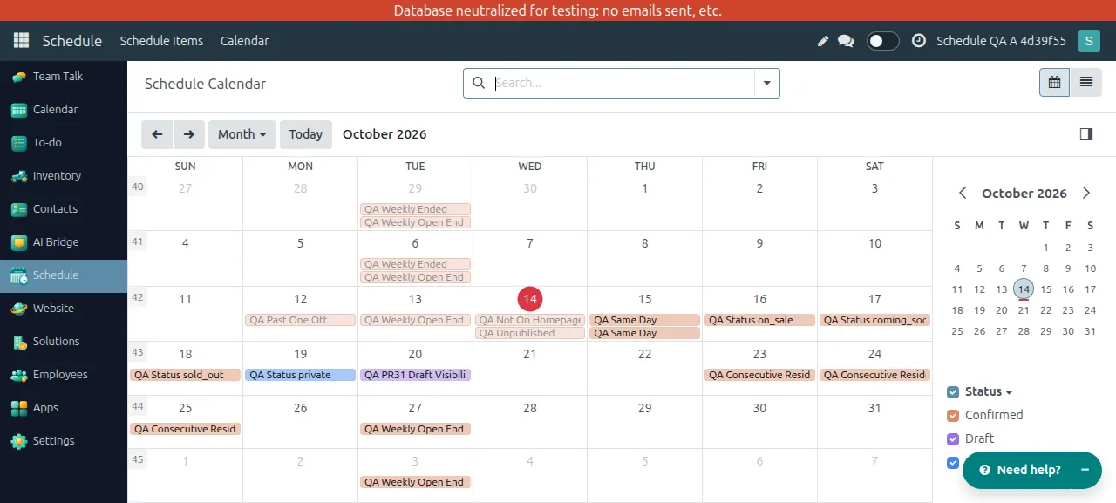The width and height of the screenshot is (1116, 503).
Task: Open the conversations chat bubble icon
Action: pos(846,41)
